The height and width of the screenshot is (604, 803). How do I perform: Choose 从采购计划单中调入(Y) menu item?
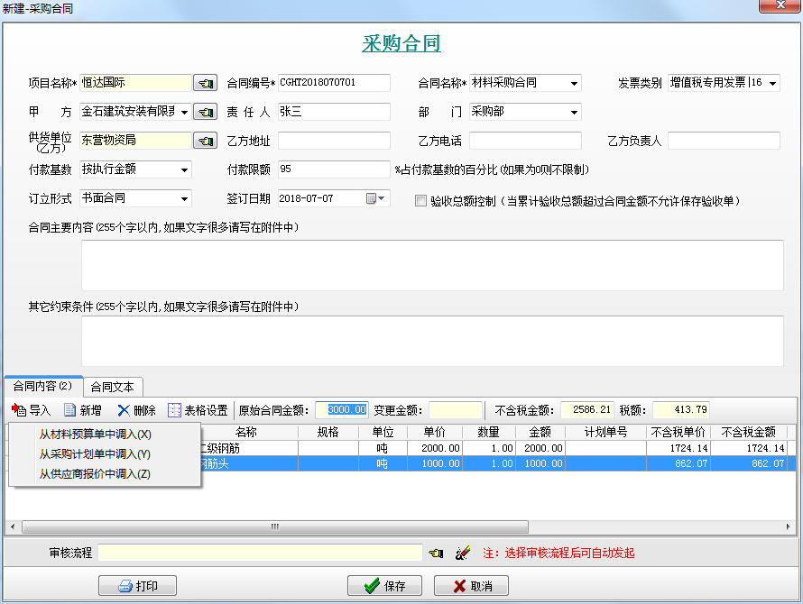tap(95, 454)
